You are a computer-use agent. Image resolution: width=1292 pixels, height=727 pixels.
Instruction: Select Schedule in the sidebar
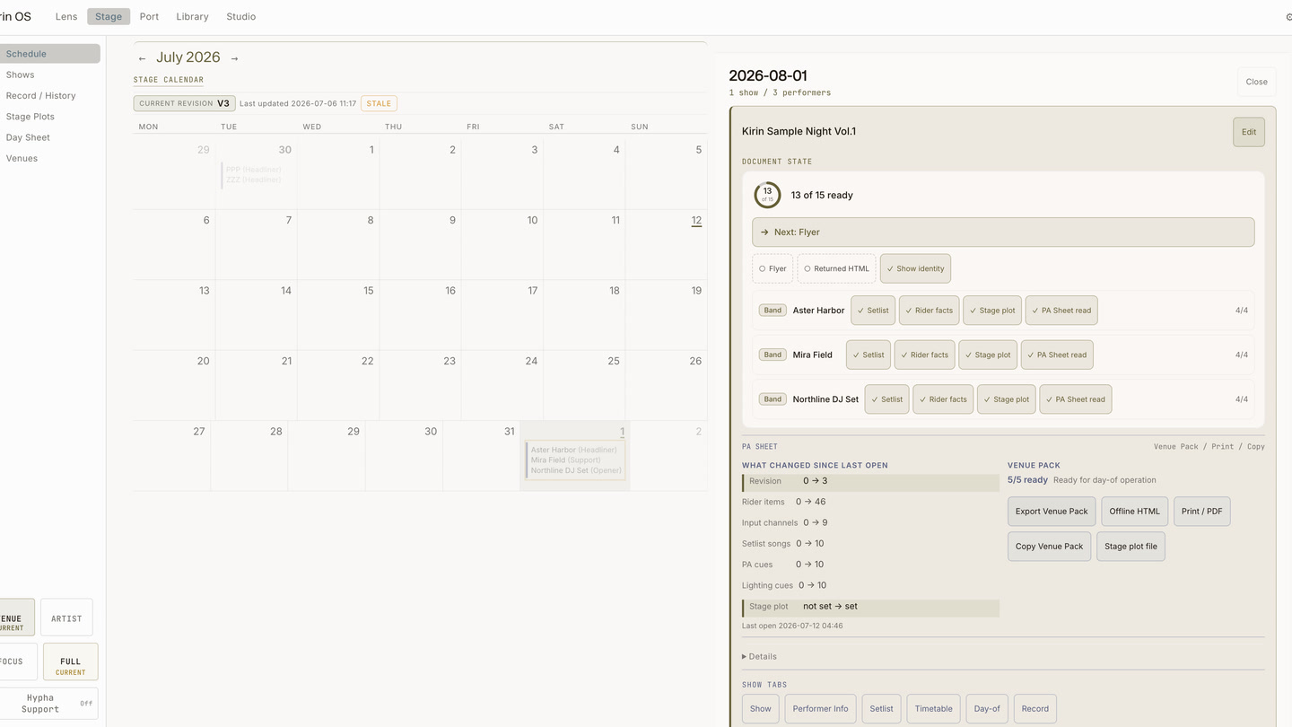coord(49,54)
